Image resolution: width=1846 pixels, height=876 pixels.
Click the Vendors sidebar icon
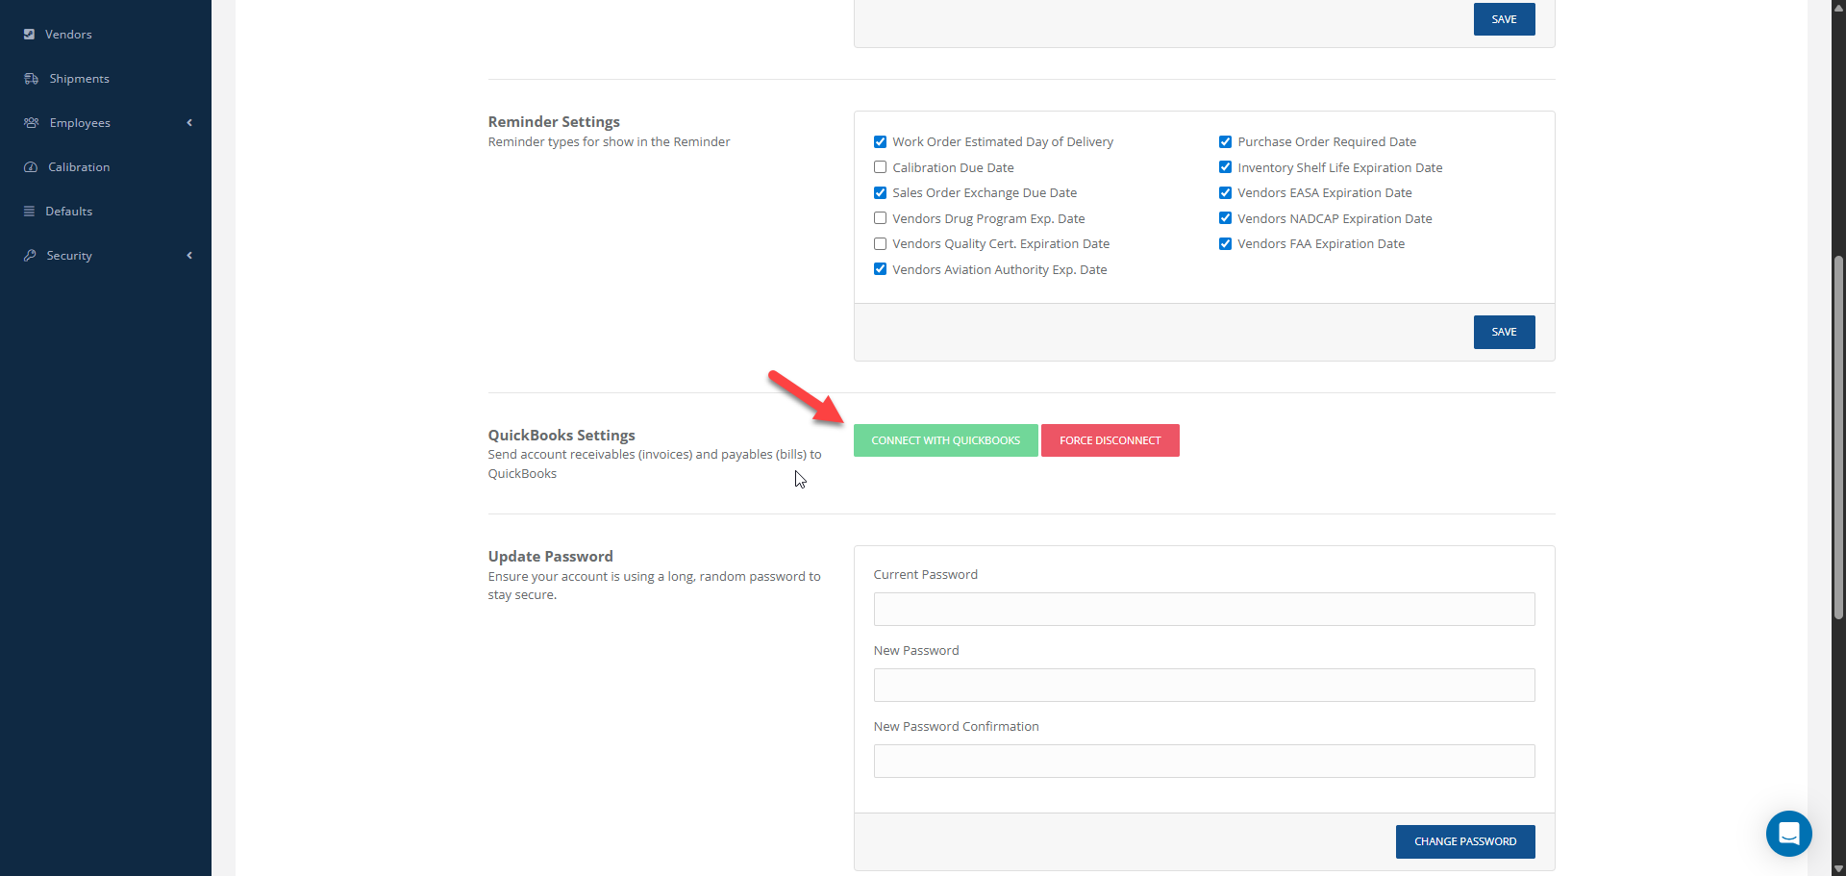click(29, 35)
